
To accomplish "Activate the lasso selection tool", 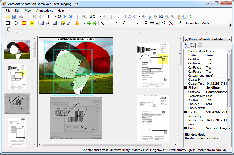I will point(135,17).
